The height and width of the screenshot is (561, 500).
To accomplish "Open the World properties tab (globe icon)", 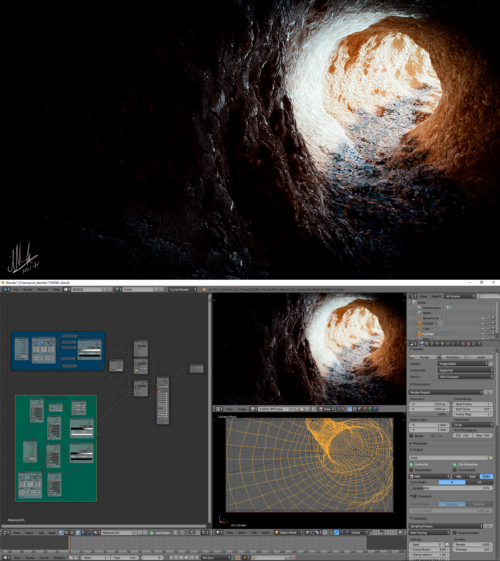I will [x=437, y=344].
